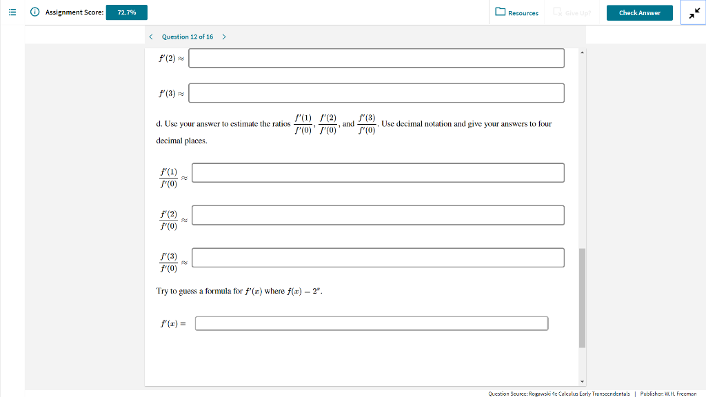Go to the previous question
The height and width of the screenshot is (397, 706).
tap(150, 37)
